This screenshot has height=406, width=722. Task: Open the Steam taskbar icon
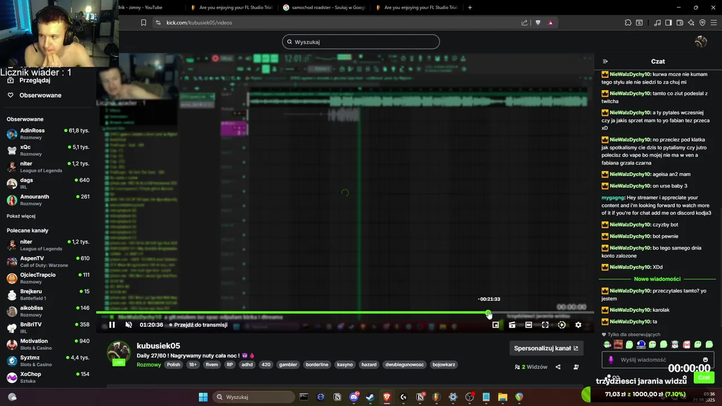pyautogui.click(x=370, y=397)
